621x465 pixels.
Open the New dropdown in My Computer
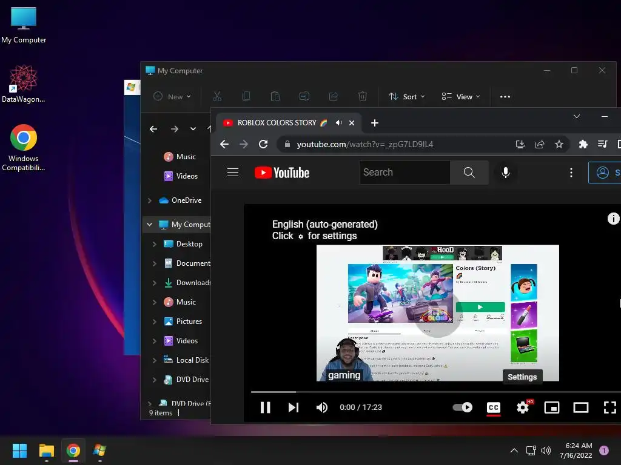pyautogui.click(x=172, y=96)
